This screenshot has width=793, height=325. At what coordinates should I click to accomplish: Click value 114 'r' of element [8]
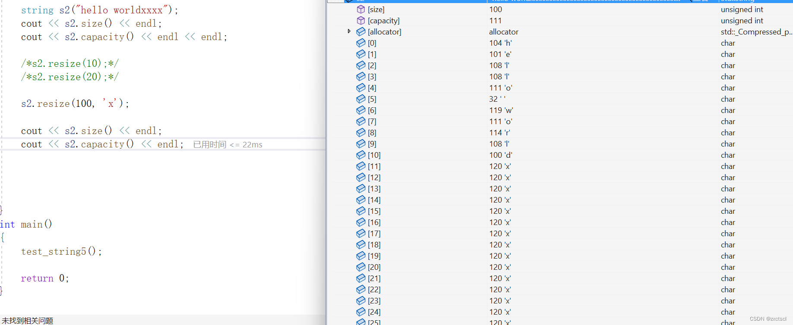[x=500, y=133]
